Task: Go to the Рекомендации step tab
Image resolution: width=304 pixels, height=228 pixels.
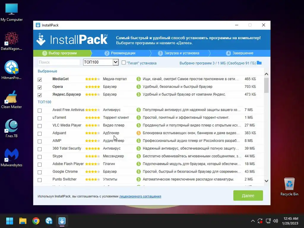Action: tap(120, 53)
